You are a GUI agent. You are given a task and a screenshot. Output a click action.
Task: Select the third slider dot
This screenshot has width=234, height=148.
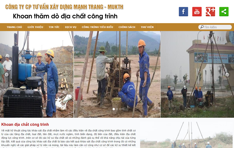pos(120,109)
